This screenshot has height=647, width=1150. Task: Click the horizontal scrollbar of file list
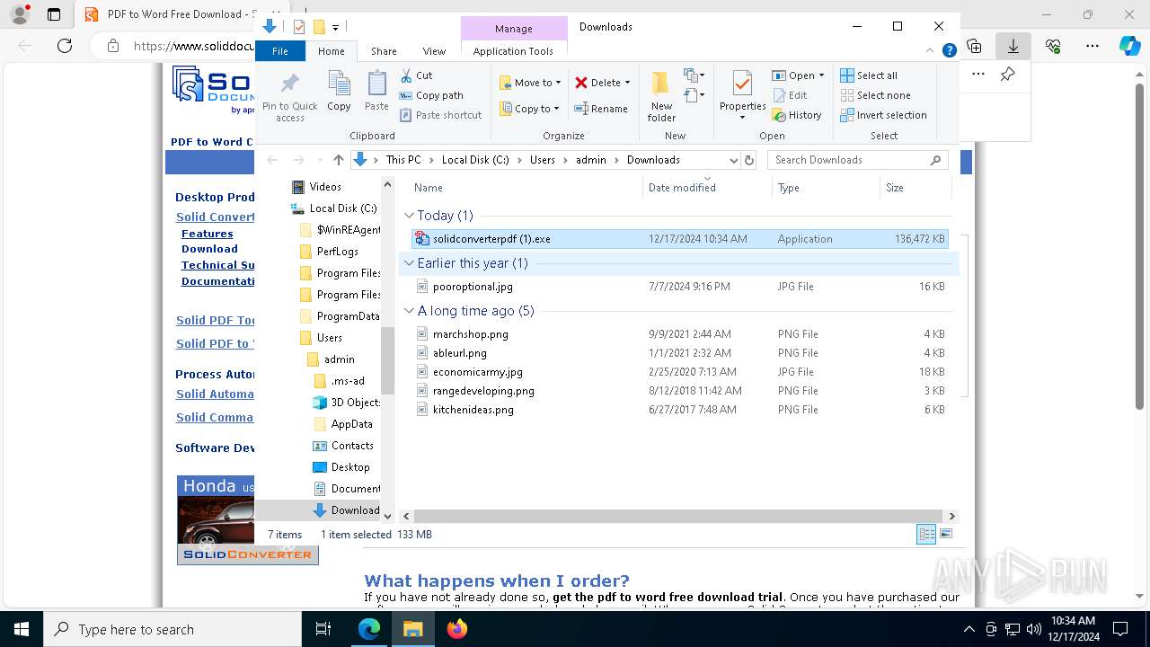coord(678,516)
